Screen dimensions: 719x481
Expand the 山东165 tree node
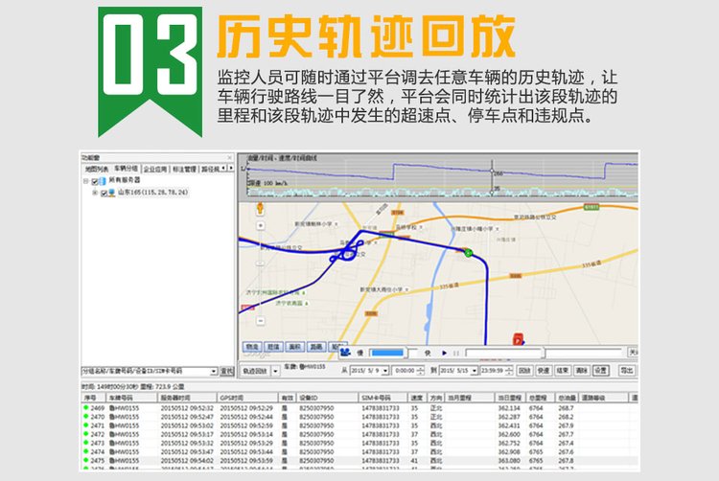94,192
